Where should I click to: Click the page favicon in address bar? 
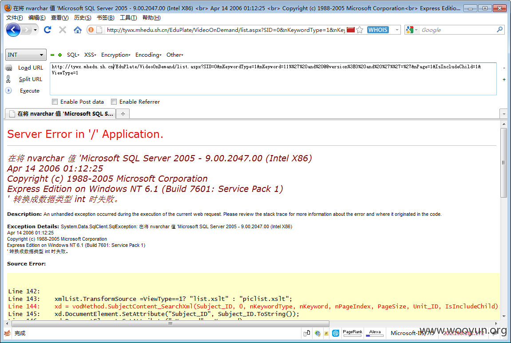pyautogui.click(x=99, y=30)
